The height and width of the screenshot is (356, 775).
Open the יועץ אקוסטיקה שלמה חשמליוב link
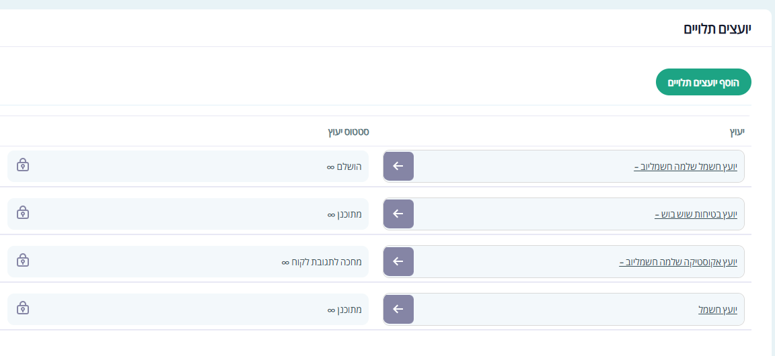point(678,262)
